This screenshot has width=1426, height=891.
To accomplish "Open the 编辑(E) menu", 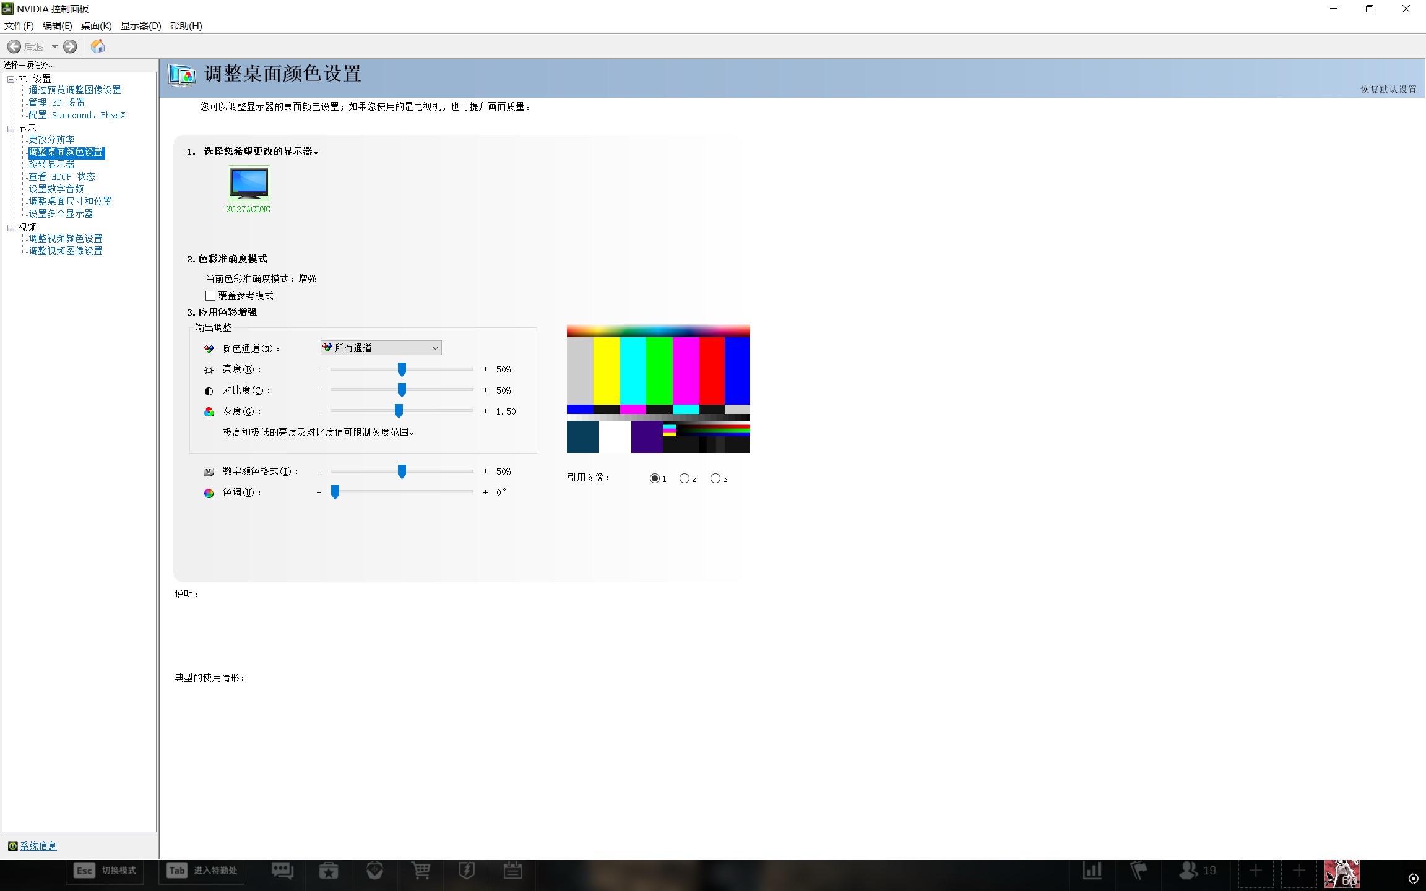I will 58,25.
